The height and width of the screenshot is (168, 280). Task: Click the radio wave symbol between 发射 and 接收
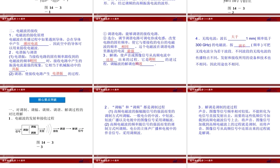(x=49, y=129)
